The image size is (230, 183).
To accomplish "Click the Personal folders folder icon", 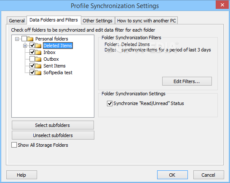I will point(30,39).
